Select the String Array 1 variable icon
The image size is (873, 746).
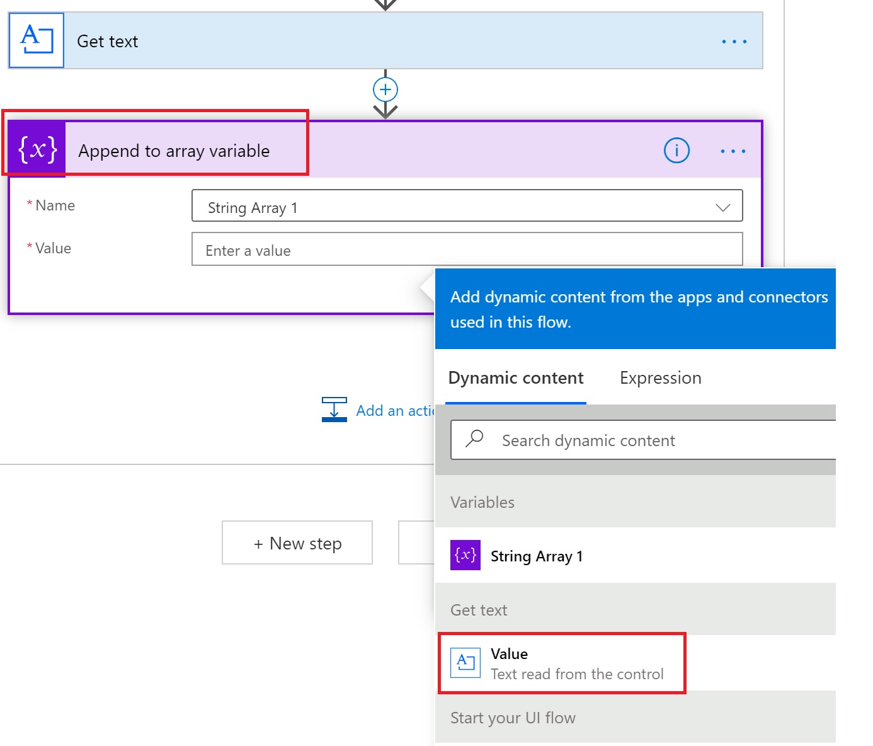[x=464, y=555]
